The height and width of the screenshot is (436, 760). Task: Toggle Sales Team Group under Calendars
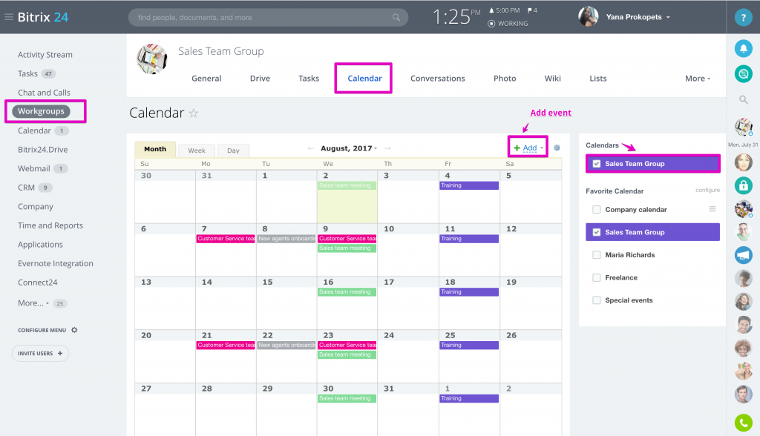pos(597,164)
